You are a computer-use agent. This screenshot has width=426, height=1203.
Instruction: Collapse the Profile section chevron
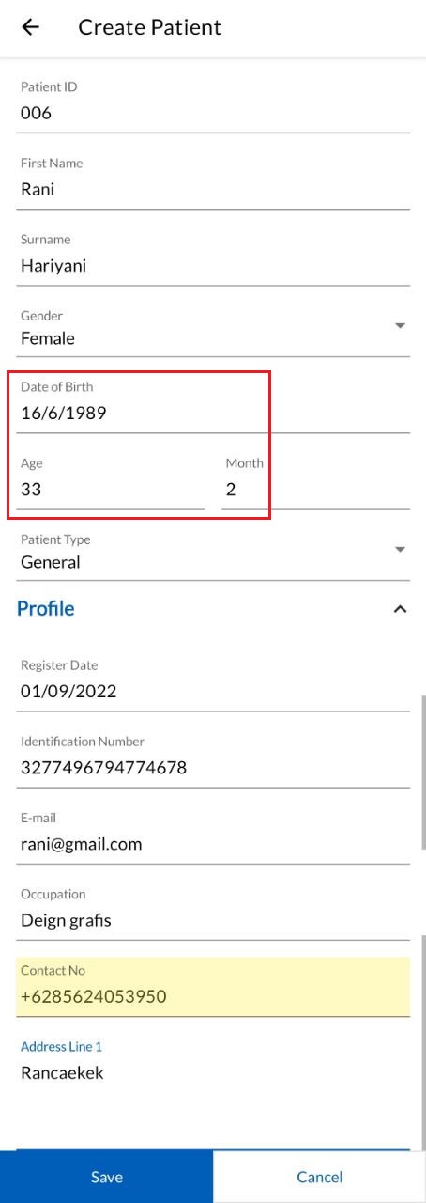click(x=400, y=609)
